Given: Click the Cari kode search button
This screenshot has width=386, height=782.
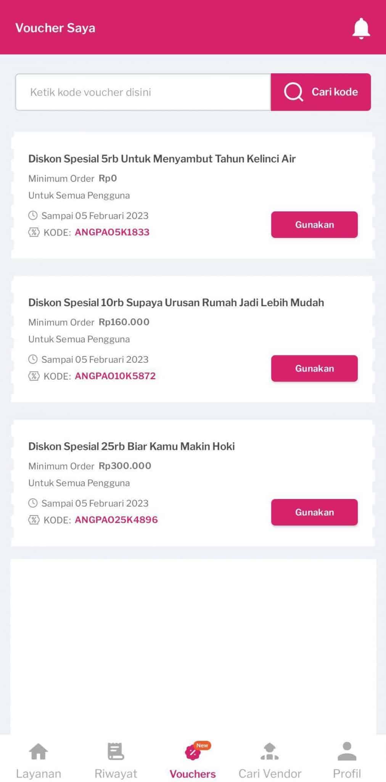Looking at the screenshot, I should pos(321,92).
